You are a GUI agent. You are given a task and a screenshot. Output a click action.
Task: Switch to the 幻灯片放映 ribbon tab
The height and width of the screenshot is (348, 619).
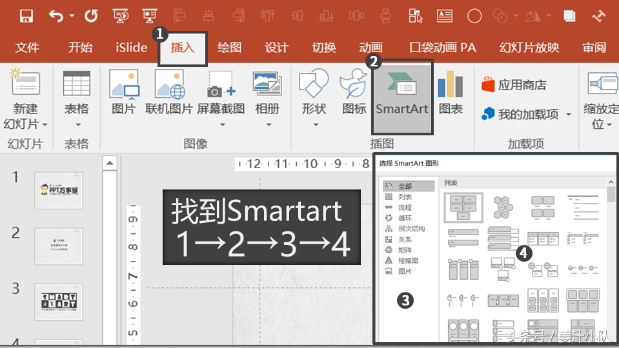coord(529,48)
